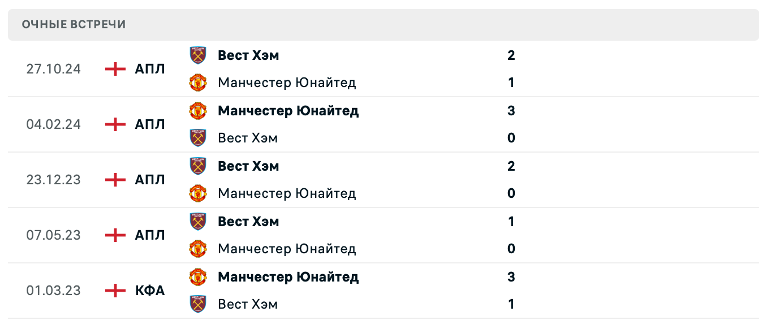Image resolution: width=766 pixels, height=329 pixels.
Task: Click the Вест Хэм team name in the top row
Action: [248, 55]
